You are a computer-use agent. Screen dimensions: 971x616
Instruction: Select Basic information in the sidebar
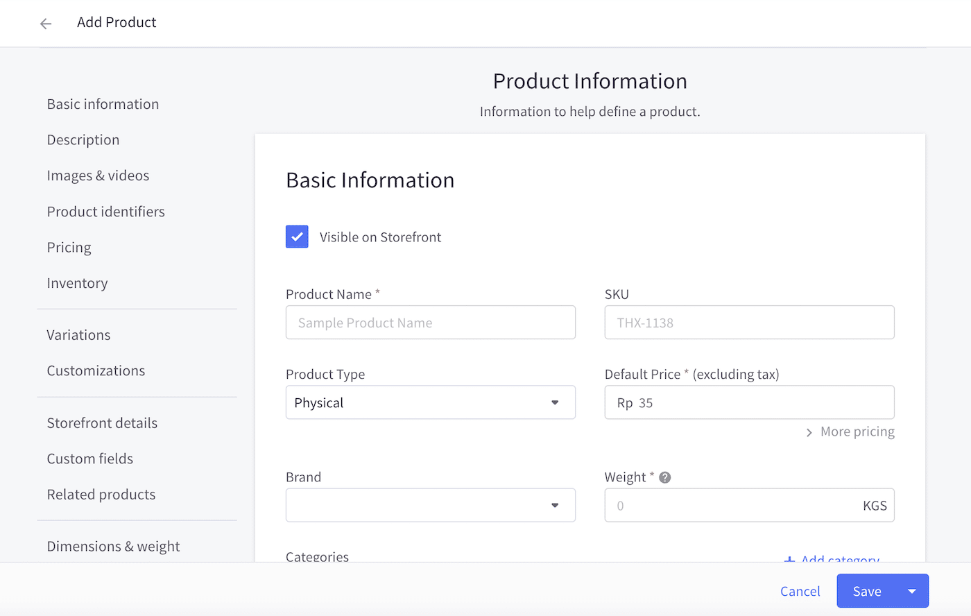[x=103, y=103]
